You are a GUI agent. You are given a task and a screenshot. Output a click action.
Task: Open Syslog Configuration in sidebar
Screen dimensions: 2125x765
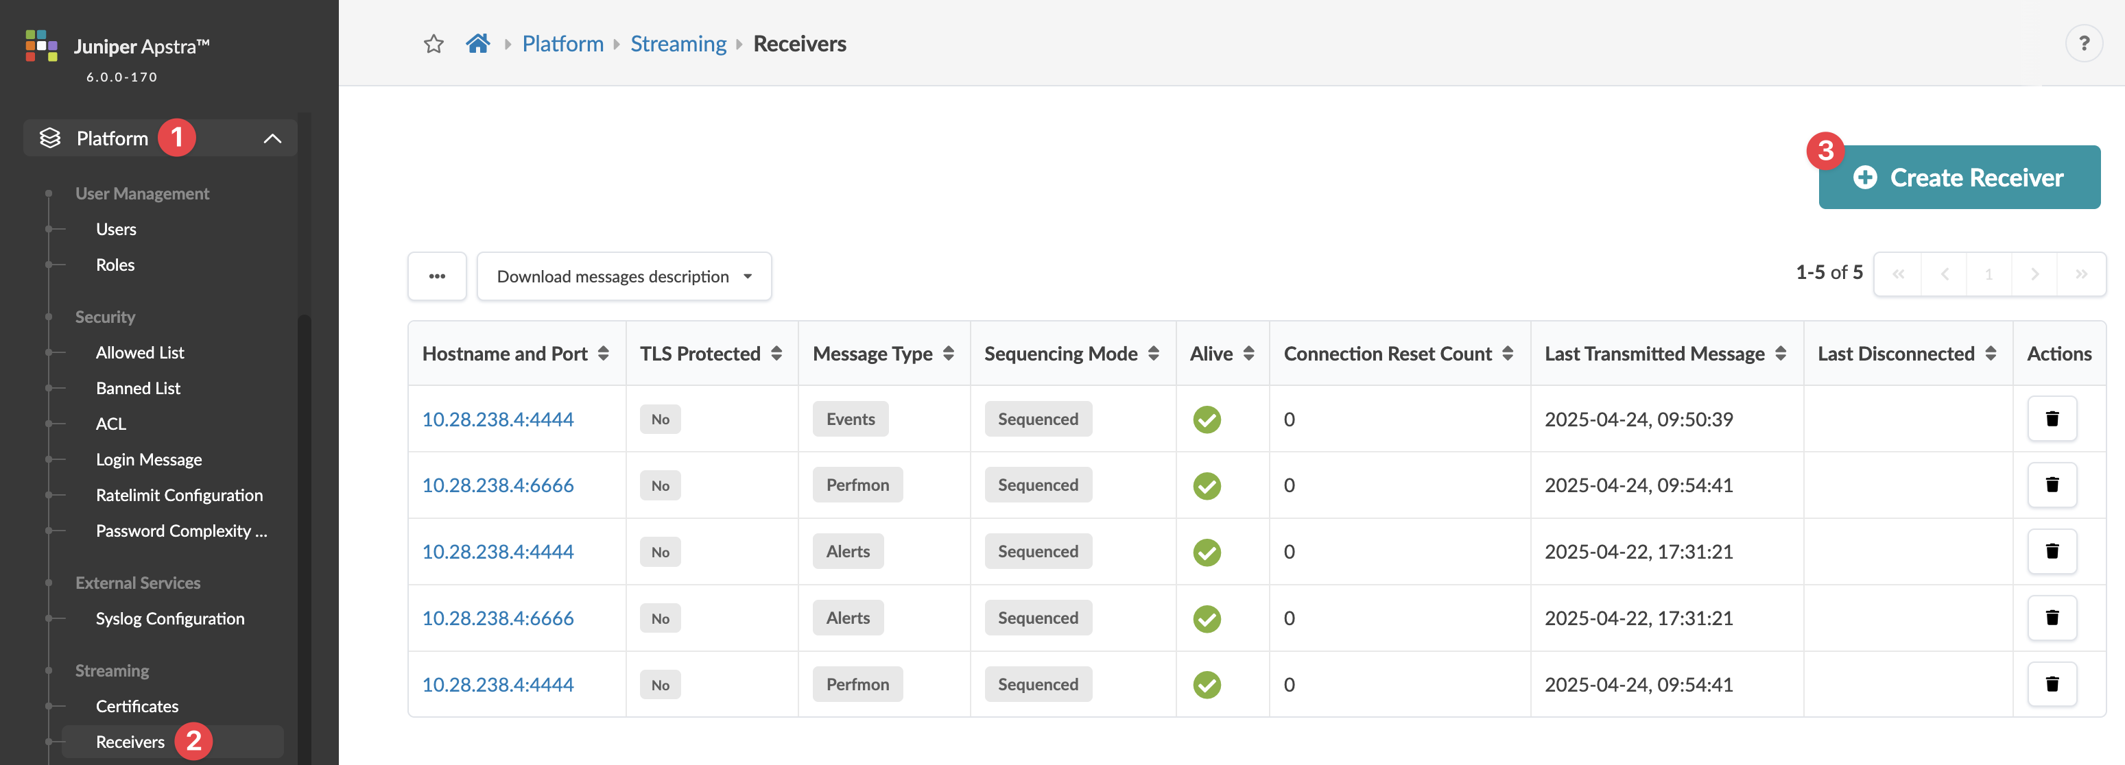coord(170,618)
